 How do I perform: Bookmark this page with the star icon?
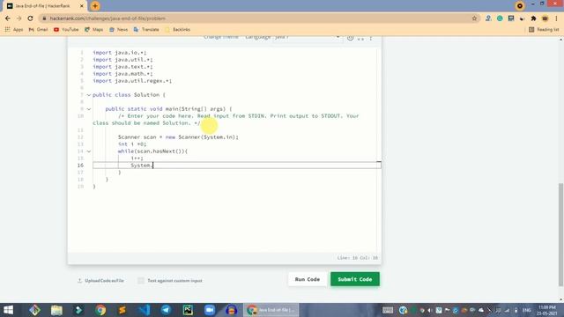pyautogui.click(x=474, y=18)
